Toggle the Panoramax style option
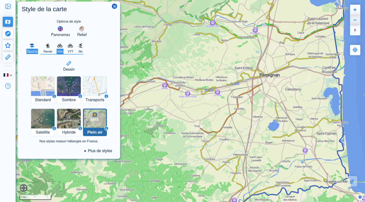365x202 pixels. [61, 31]
